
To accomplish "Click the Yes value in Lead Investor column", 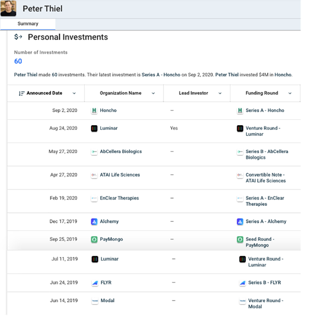I will (x=174, y=129).
